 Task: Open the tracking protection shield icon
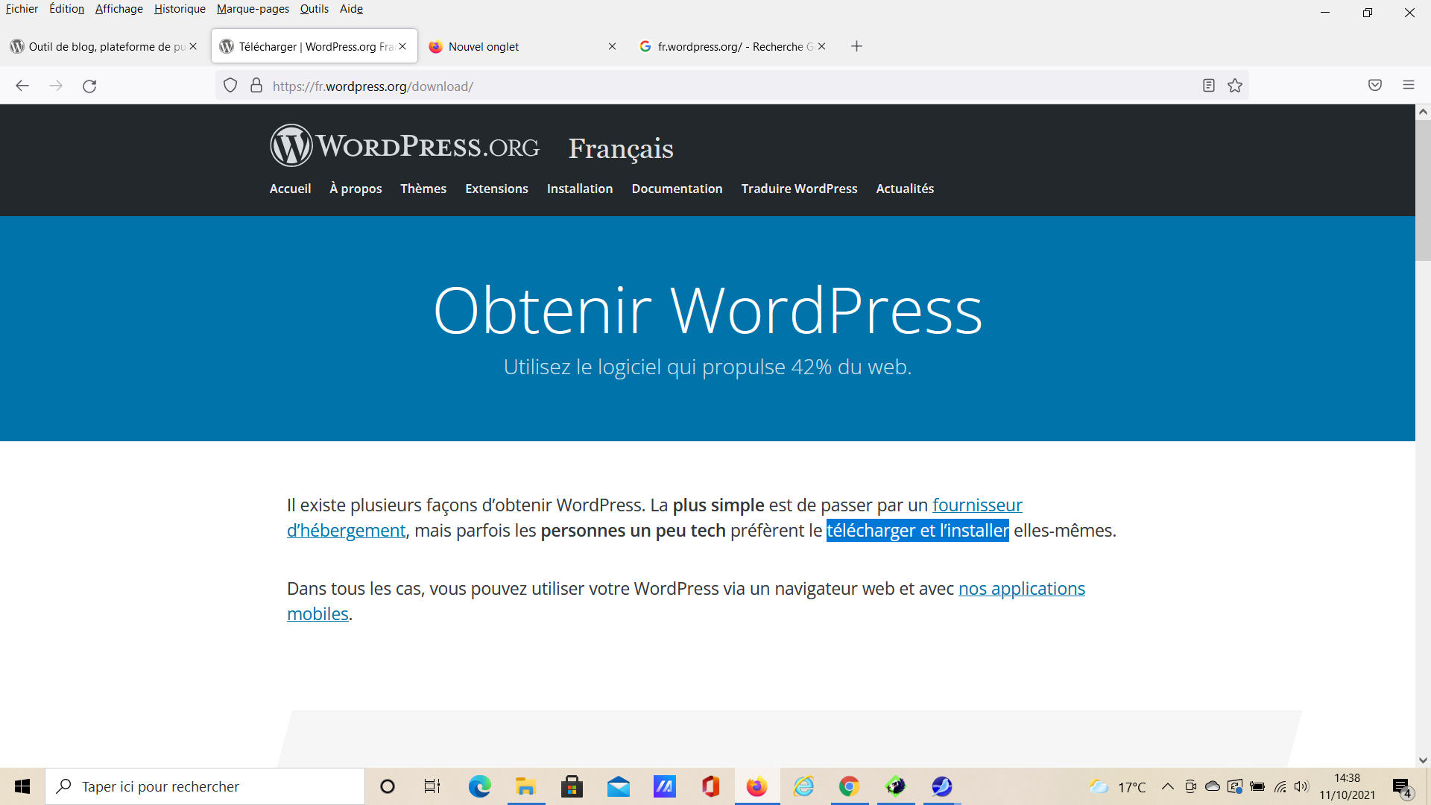click(230, 86)
